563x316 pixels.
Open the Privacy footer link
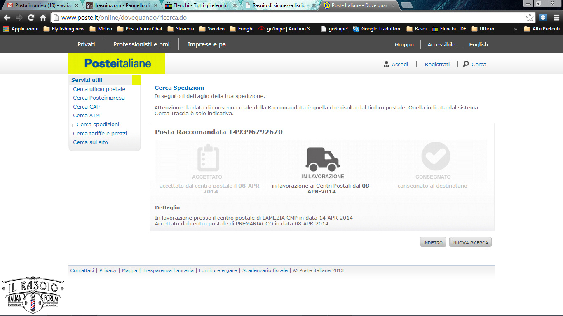(108, 270)
